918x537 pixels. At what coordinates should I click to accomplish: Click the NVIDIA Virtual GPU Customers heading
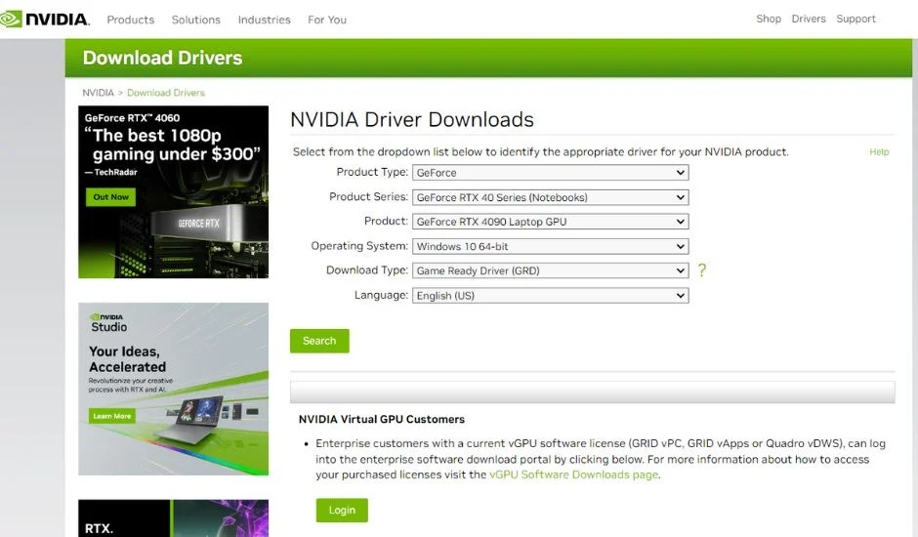pos(382,419)
